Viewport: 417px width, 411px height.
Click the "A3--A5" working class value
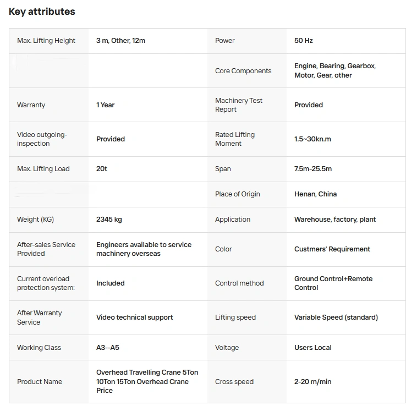(108, 348)
